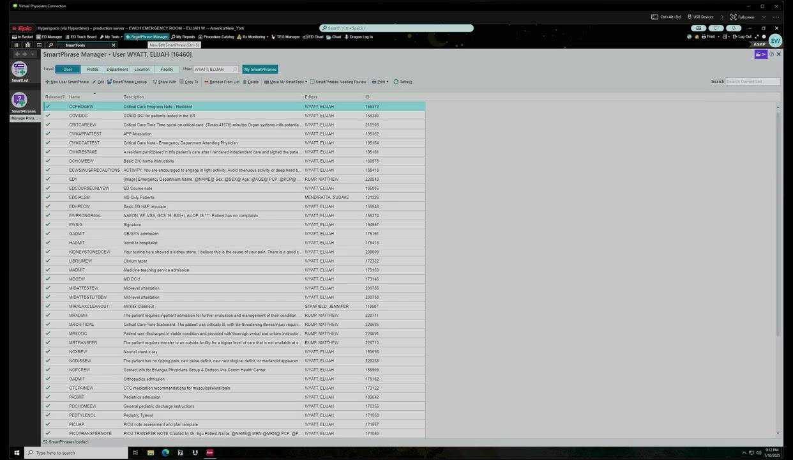Click the Search Current List field

coord(753,82)
